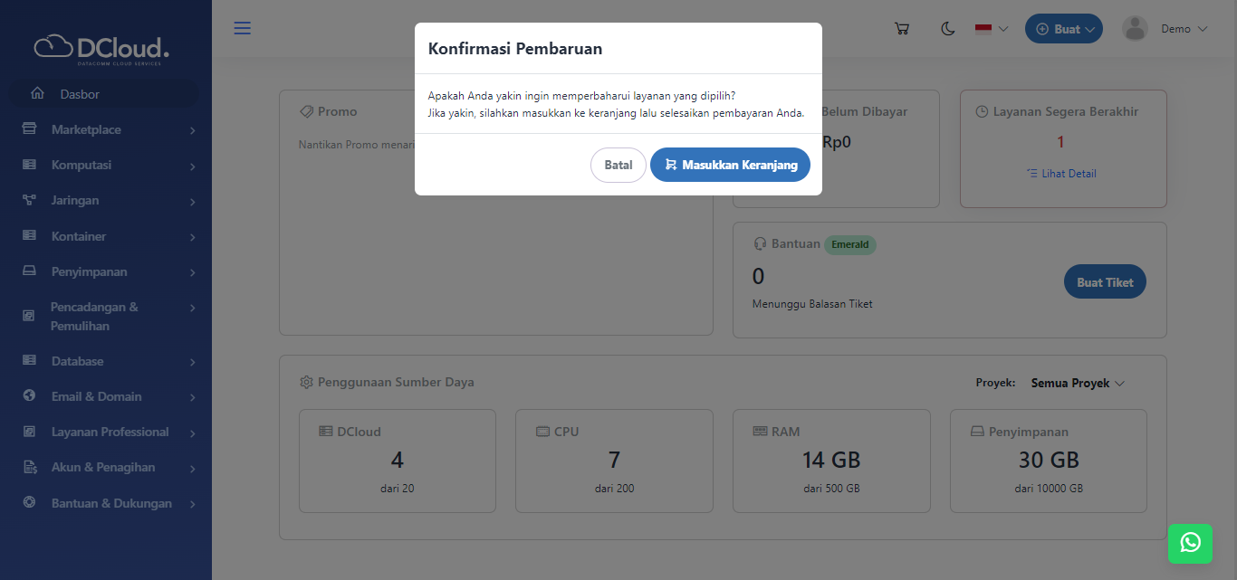The height and width of the screenshot is (580, 1237).
Task: Open the language flag dropdown
Action: (992, 29)
